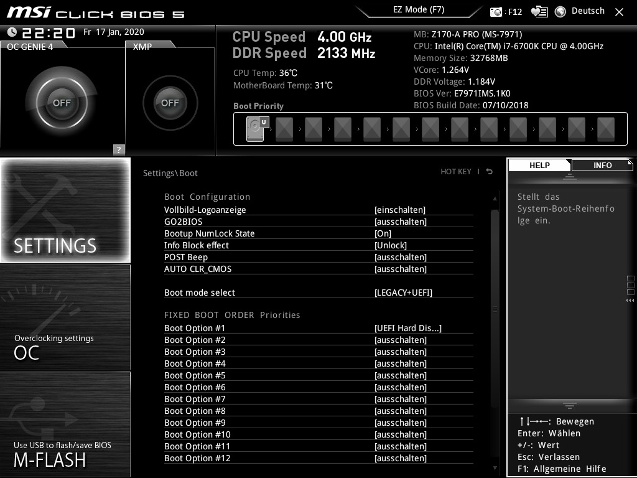Click the CPU Speed 4.00 GHz reading

click(x=302, y=37)
